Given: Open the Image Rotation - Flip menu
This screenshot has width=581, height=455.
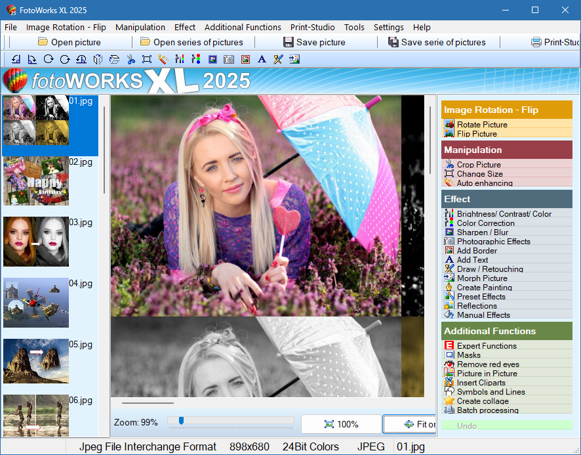Looking at the screenshot, I should 66,27.
